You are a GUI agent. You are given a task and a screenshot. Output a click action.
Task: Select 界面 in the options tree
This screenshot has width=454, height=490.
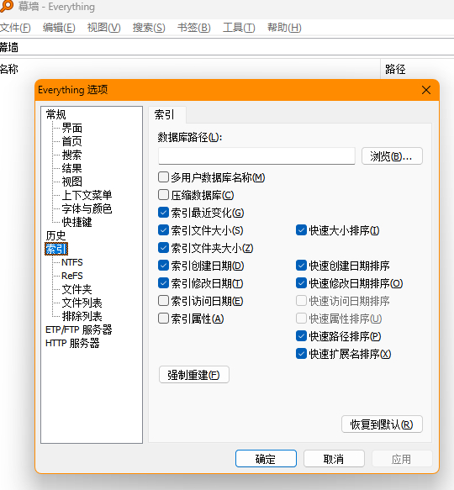tap(72, 128)
